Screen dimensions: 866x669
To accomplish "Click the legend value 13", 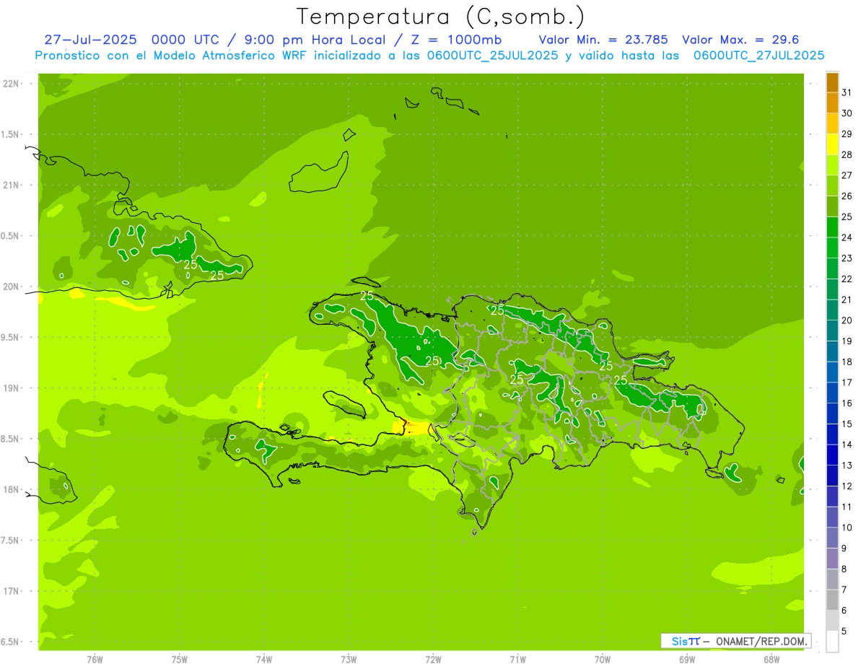I will coord(847,465).
